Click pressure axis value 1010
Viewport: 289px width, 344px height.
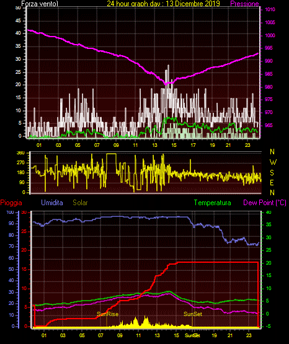coord(270,9)
